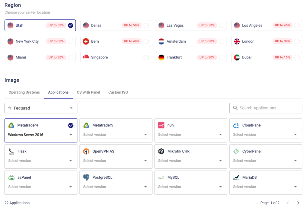This screenshot has width=305, height=211.
Task: Open the Custom ISO tab
Action: pyautogui.click(x=118, y=93)
